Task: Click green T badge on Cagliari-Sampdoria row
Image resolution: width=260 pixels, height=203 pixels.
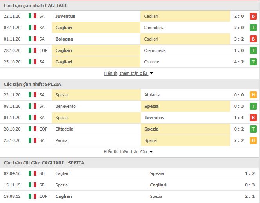Action: (x=253, y=28)
